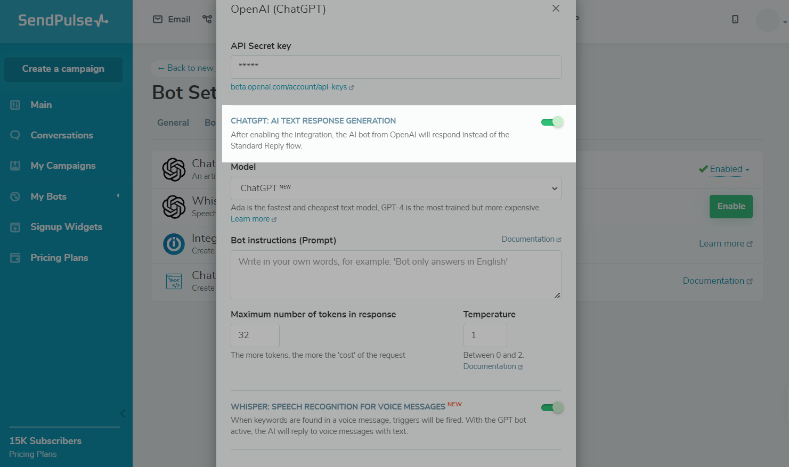Click the Signup Widgets sidebar icon
The width and height of the screenshot is (789, 467).
coord(15,227)
